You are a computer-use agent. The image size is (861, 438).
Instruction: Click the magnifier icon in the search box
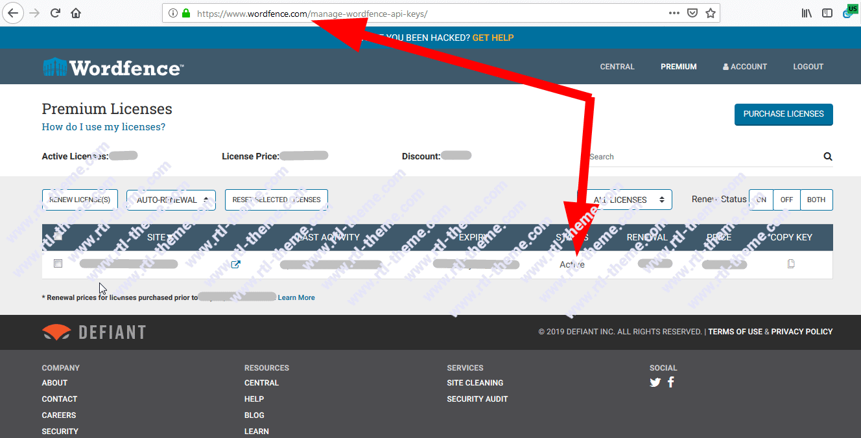[x=828, y=157]
